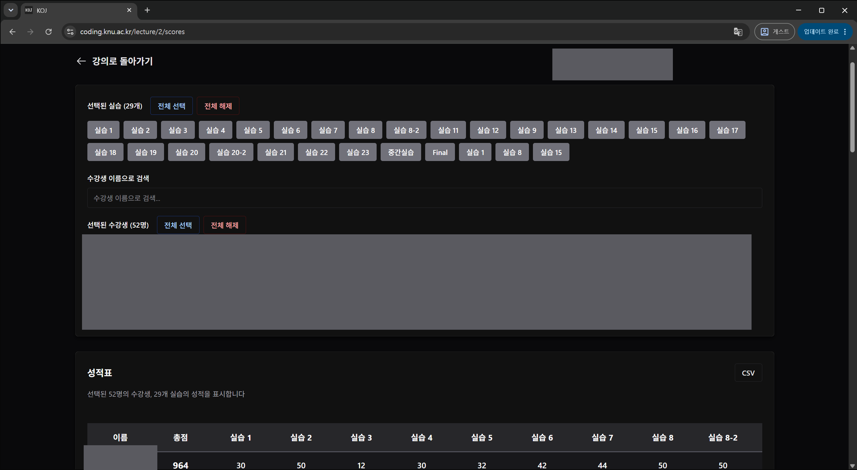The width and height of the screenshot is (857, 470).
Task: Toggle the 실습 18 chip
Action: tap(105, 152)
